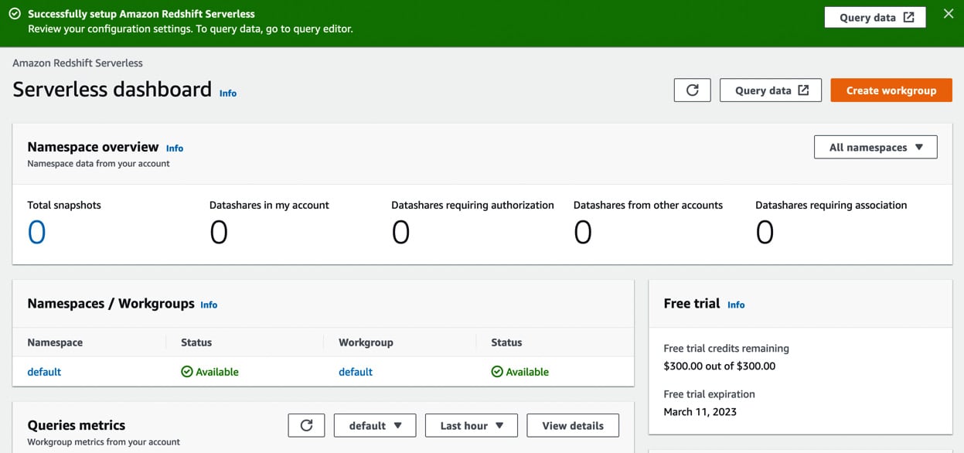Open Info link next to Serverless dashboard
Viewport: 964px width, 453px height.
pyautogui.click(x=228, y=94)
